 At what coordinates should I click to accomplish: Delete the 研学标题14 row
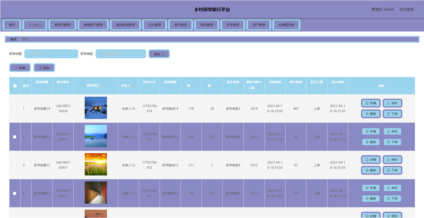click(371, 114)
